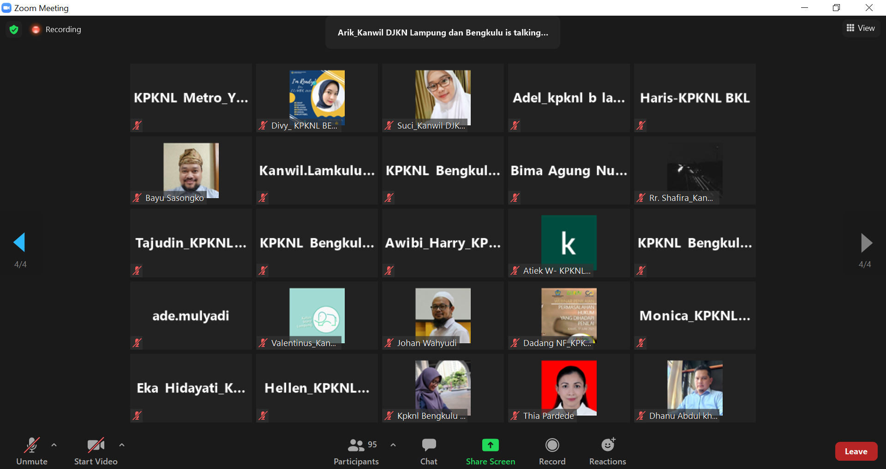Open the View layout menu
This screenshot has width=886, height=469.
coord(861,28)
